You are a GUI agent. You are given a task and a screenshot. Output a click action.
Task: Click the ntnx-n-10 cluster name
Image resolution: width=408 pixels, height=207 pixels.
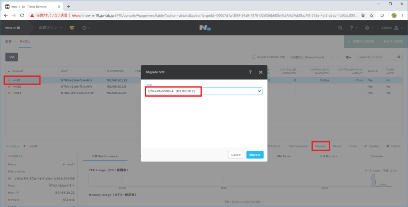pyautogui.click(x=13, y=28)
